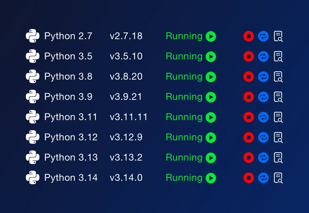This screenshot has width=309, height=213.
Task: Click version text "v3.11.11"
Action: click(x=128, y=117)
